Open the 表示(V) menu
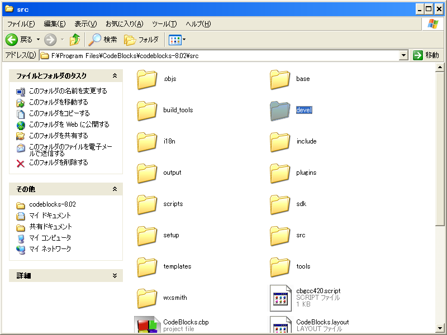447x335 pixels. [85, 24]
